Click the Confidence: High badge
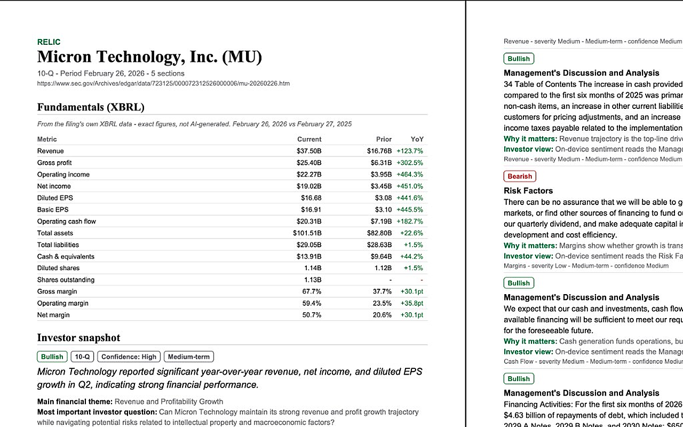Screen dimensions: 683x427 pos(129,357)
